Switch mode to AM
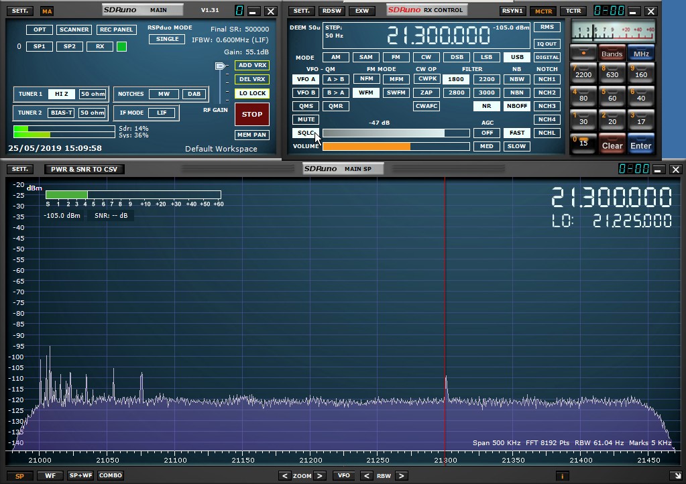Screen dimensions: 686x484 pos(335,57)
